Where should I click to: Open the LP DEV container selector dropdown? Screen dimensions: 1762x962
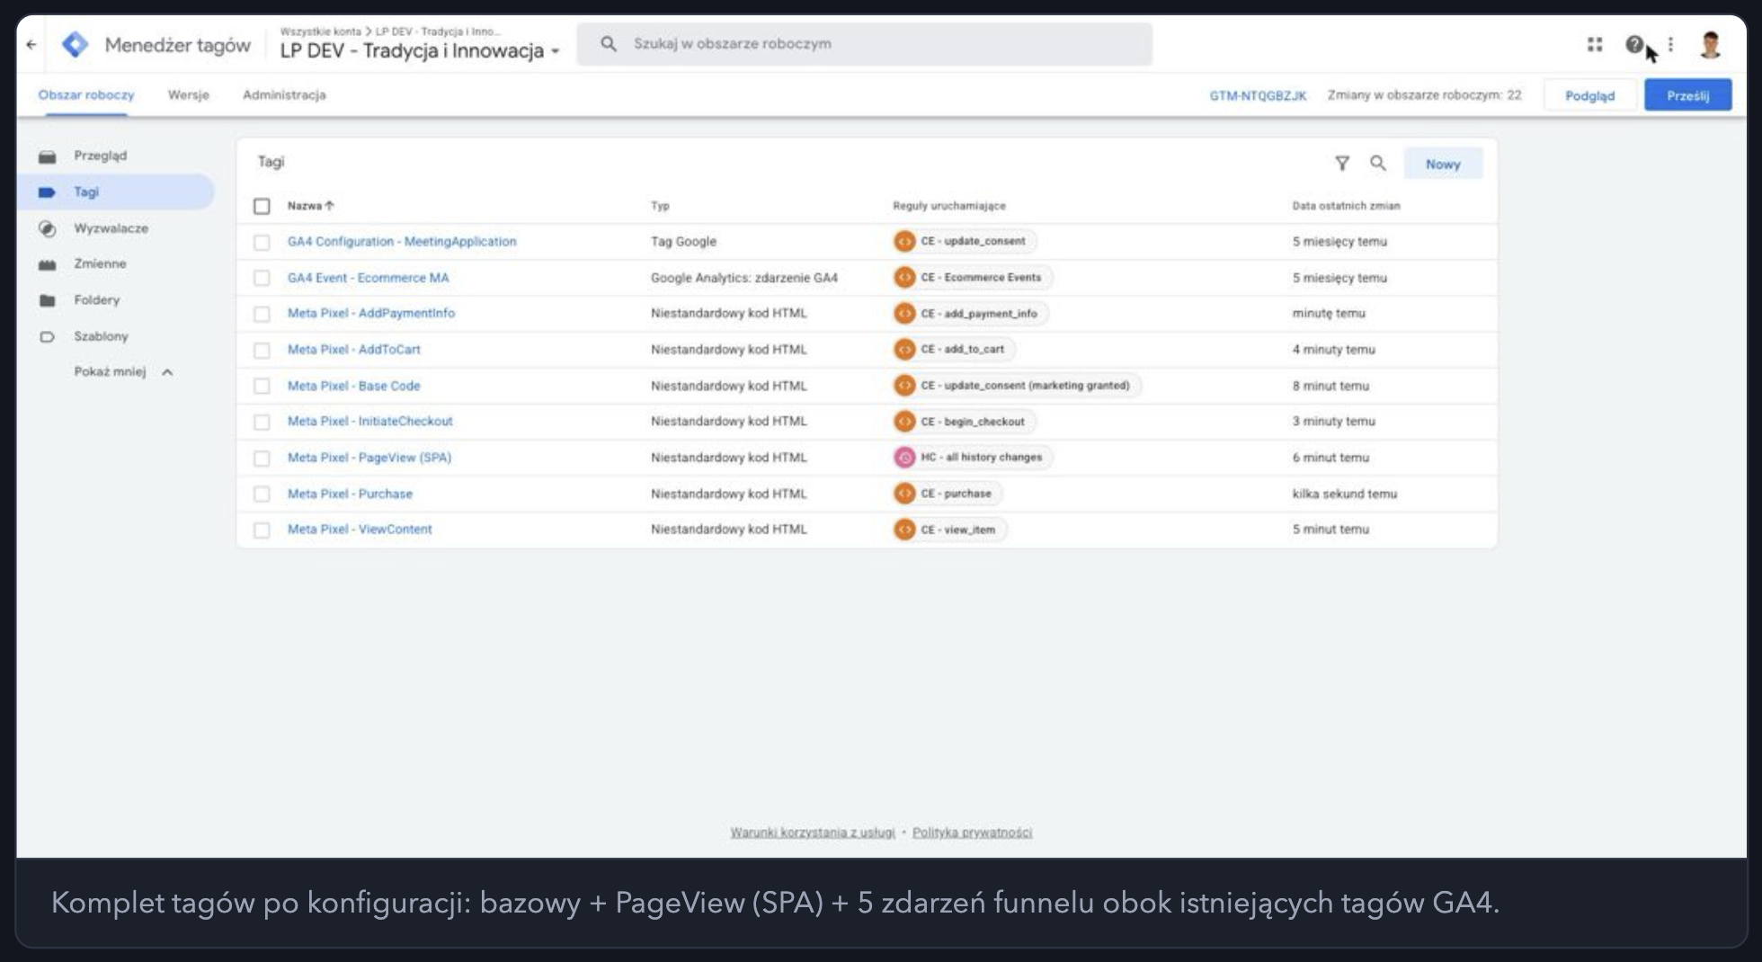(420, 50)
